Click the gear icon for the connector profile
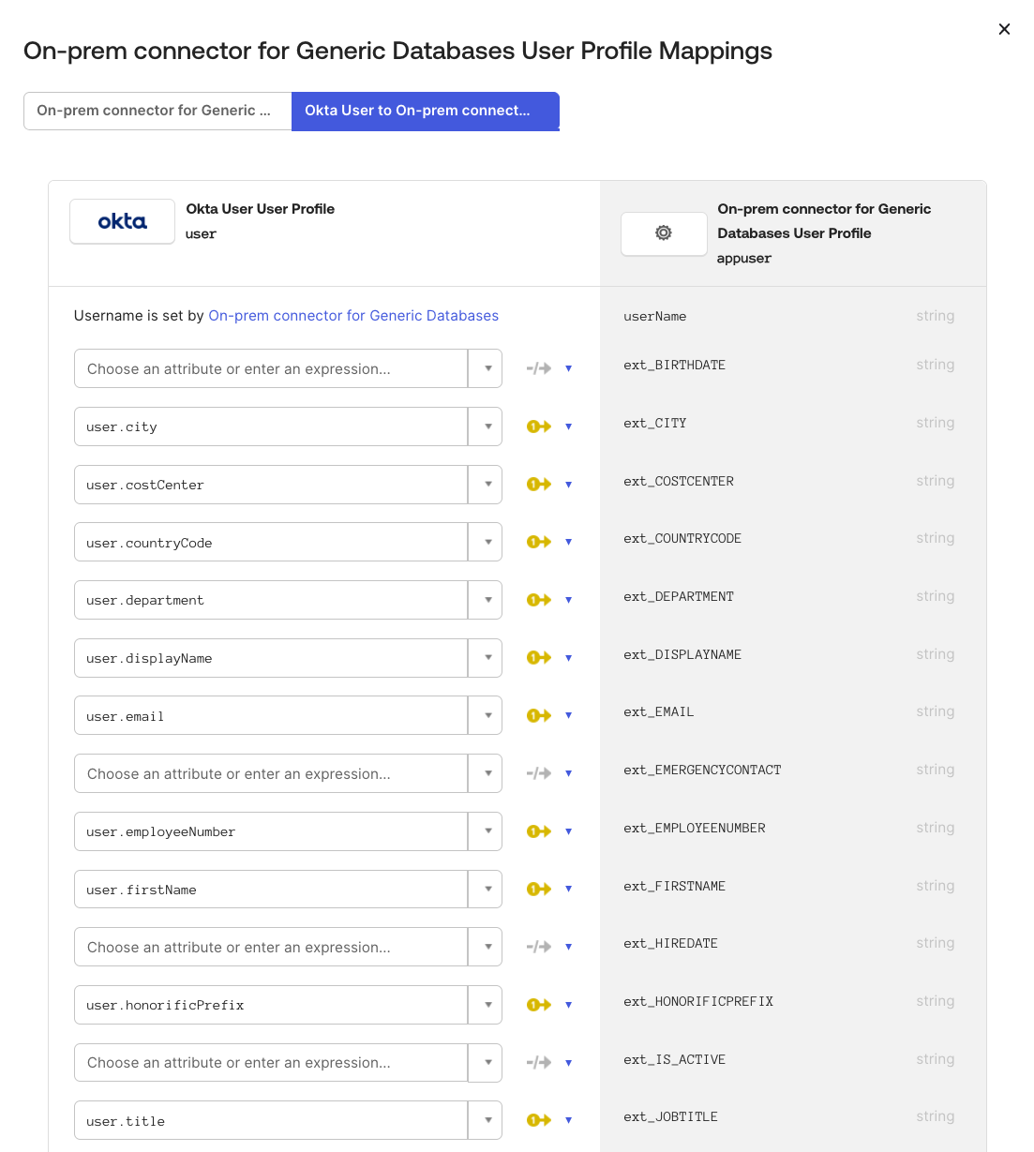 tap(664, 233)
